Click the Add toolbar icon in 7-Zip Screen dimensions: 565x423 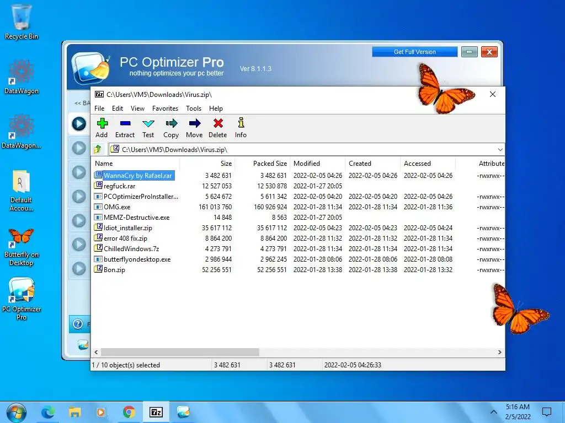[x=102, y=124]
